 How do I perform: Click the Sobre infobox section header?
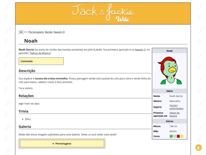[x=169, y=91]
